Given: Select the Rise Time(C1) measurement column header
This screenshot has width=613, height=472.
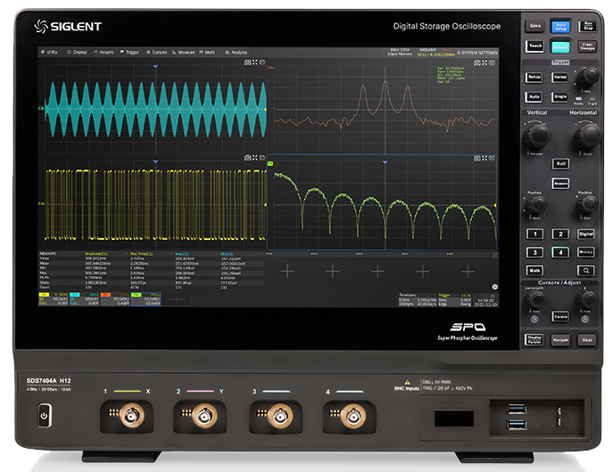Looking at the screenshot, I should (x=142, y=253).
